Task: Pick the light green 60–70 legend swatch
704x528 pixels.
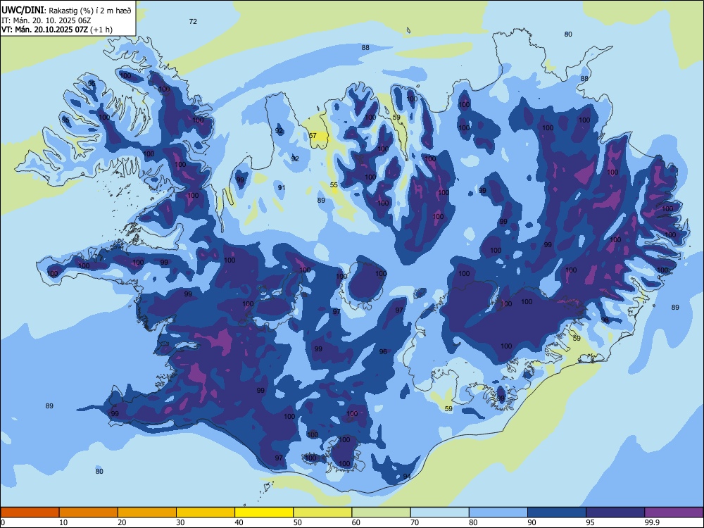Action: (x=381, y=513)
